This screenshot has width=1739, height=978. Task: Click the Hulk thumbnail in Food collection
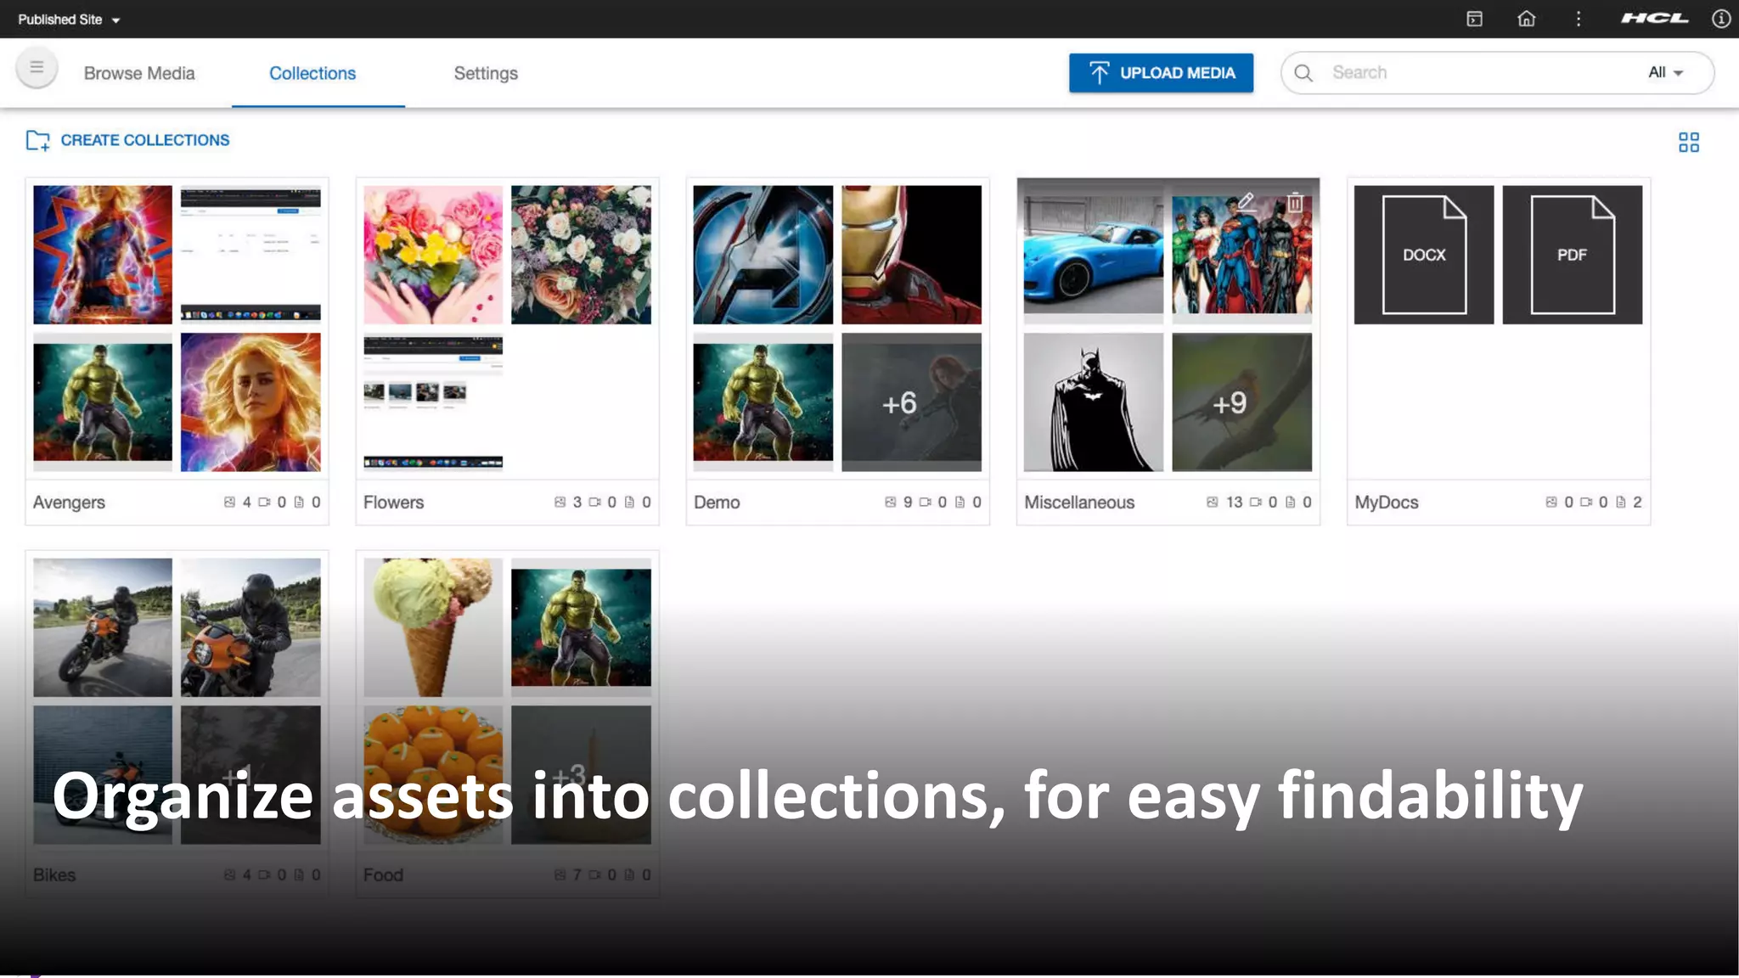click(581, 627)
